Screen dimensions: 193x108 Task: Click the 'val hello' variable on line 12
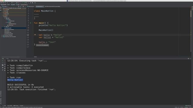[46, 35]
